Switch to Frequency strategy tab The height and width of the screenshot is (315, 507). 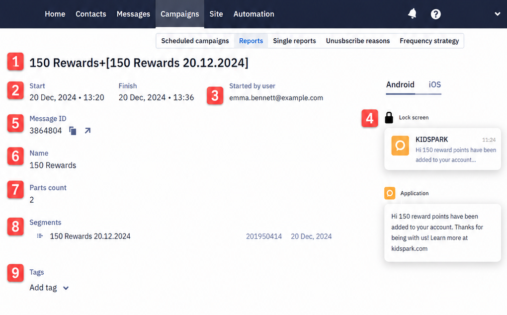[x=429, y=41]
